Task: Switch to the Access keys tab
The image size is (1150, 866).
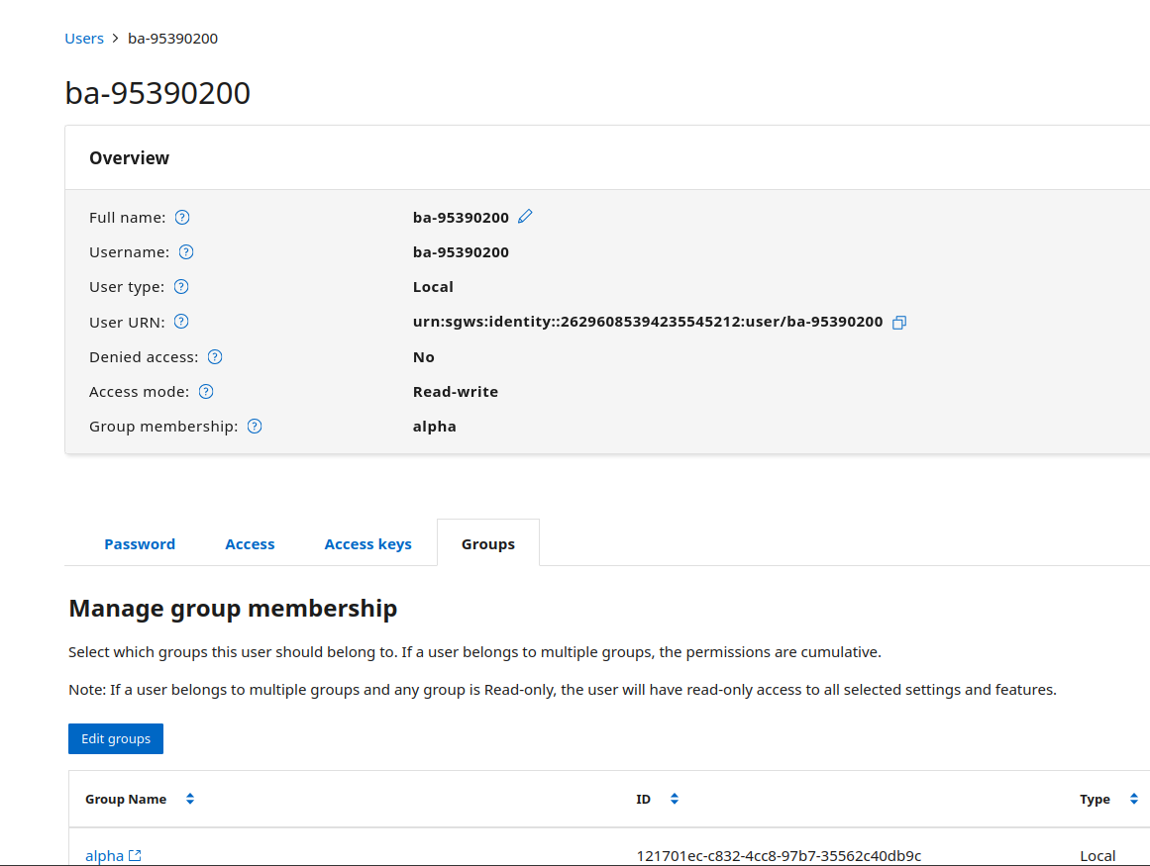Action: tap(367, 543)
